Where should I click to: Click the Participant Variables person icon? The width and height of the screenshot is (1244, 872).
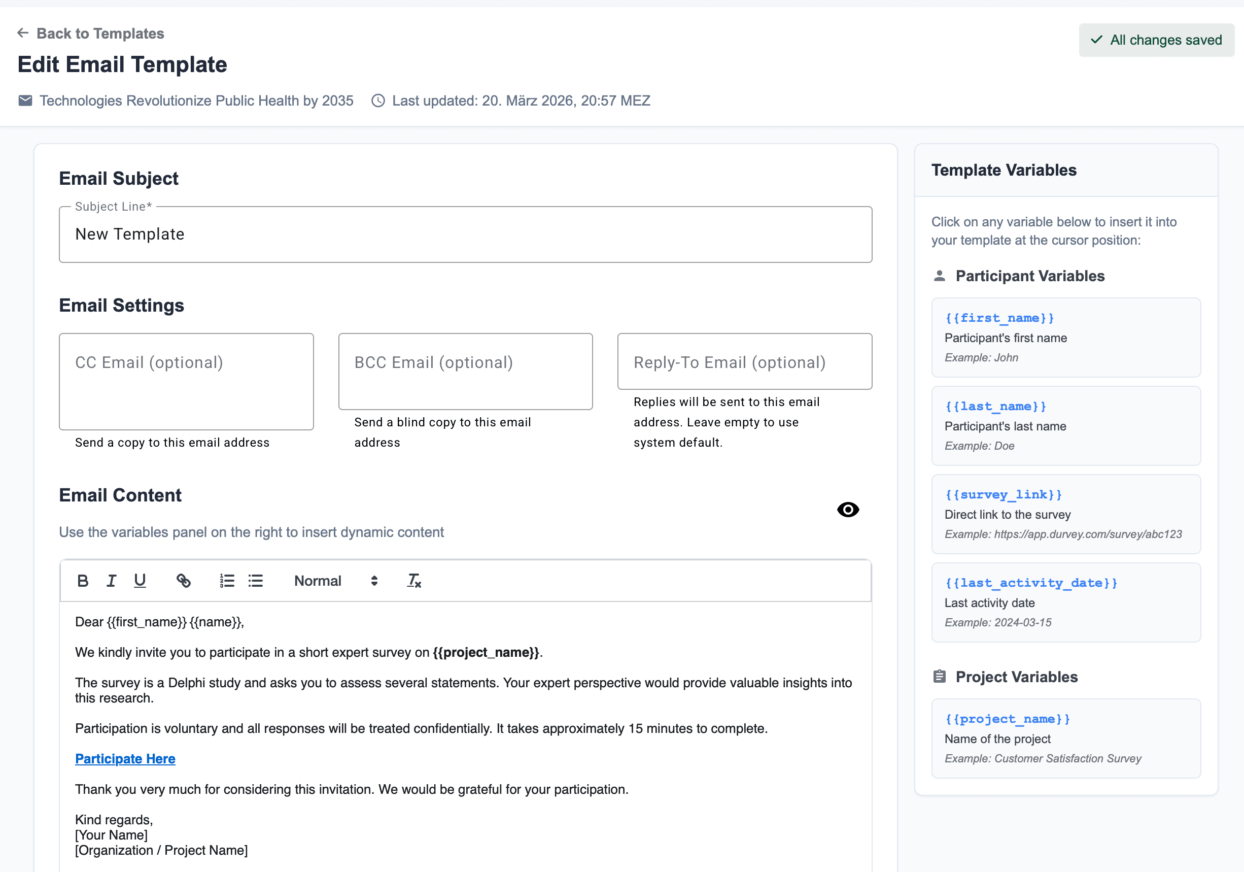click(940, 276)
